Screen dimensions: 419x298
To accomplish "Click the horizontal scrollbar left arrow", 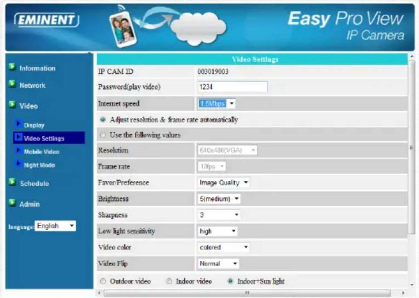I will pyautogui.click(x=99, y=293).
